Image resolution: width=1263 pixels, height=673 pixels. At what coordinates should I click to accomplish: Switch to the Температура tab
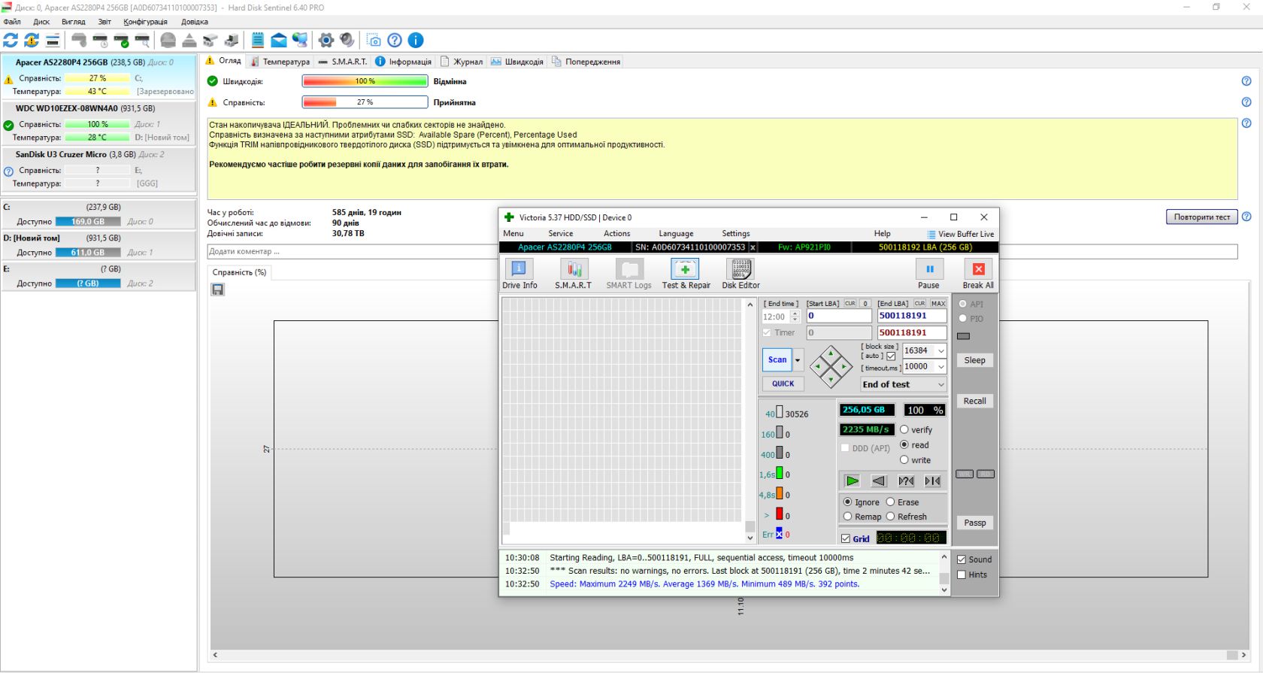(x=280, y=62)
